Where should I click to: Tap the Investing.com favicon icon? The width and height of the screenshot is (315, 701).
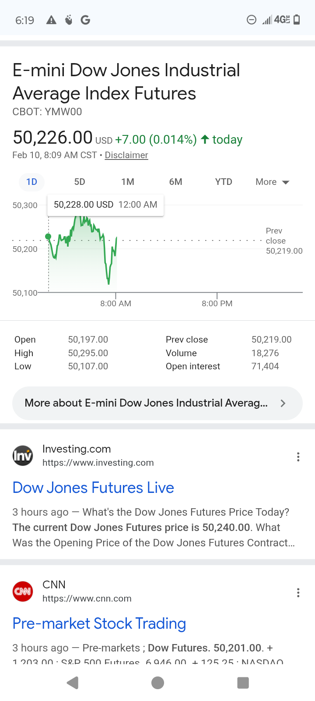[x=23, y=456]
